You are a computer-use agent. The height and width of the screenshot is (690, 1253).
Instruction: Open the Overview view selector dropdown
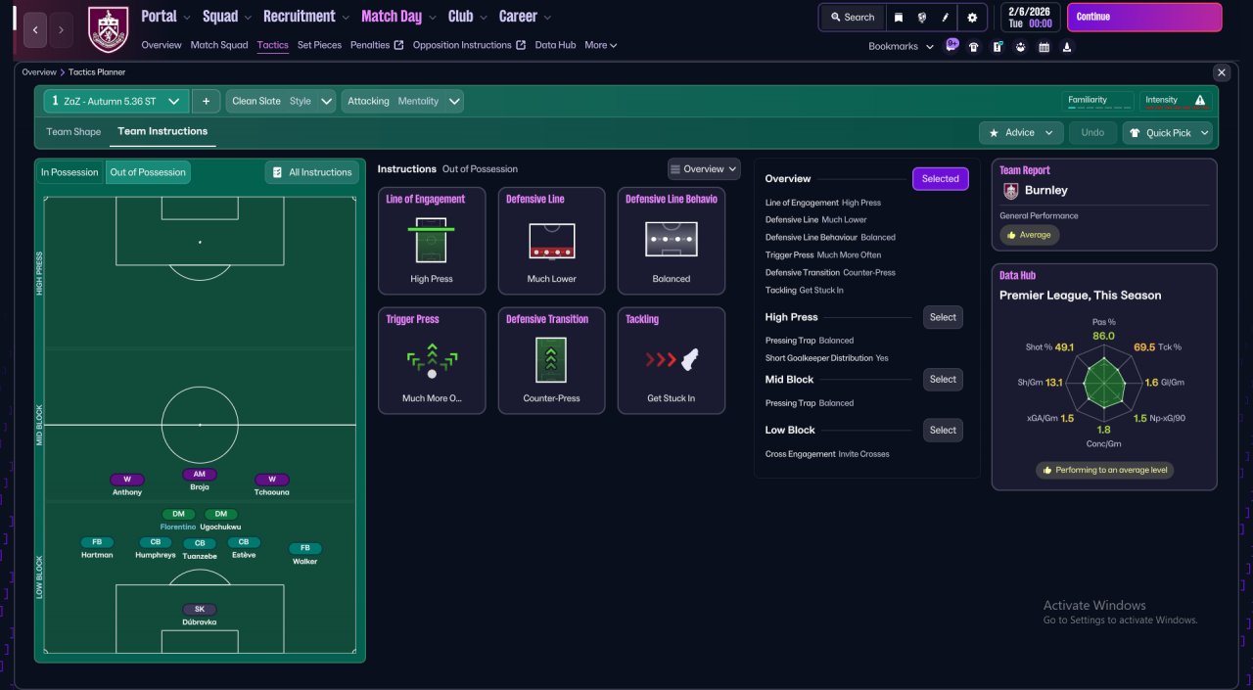pyautogui.click(x=704, y=169)
